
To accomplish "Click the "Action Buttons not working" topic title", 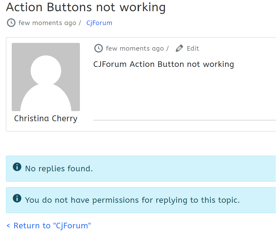I will [x=86, y=7].
